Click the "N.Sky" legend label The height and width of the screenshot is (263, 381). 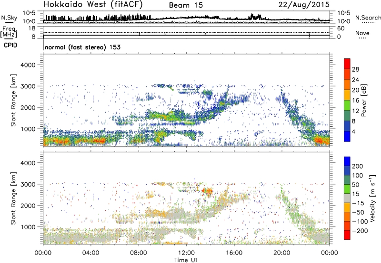(9, 18)
